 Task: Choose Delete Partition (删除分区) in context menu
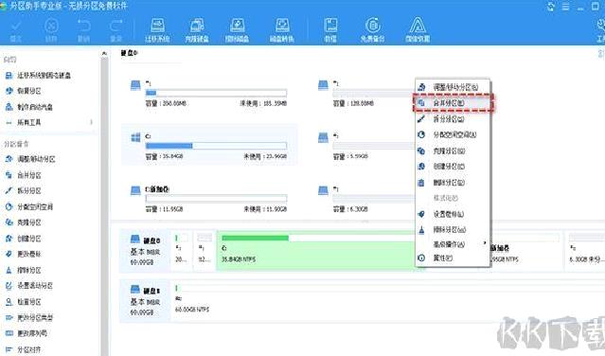point(453,183)
